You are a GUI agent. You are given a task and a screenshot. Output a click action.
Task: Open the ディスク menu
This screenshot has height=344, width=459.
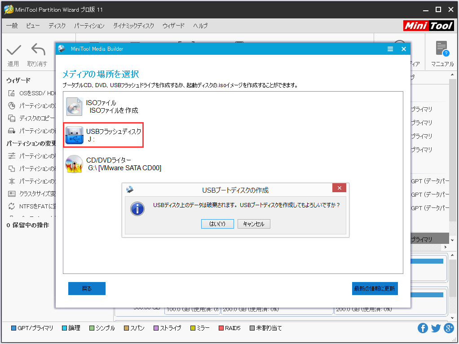[x=57, y=26]
